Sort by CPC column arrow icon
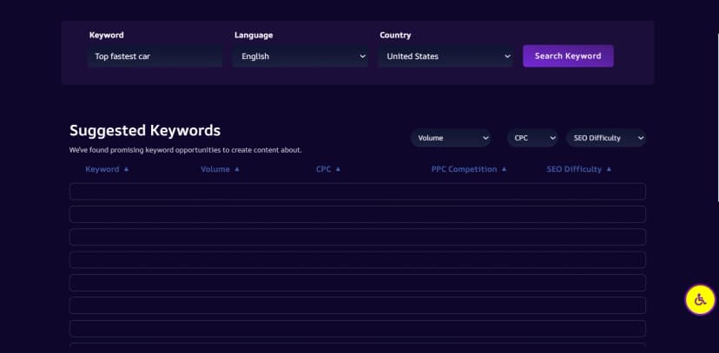Viewport: 719px width, 353px height. (x=338, y=169)
